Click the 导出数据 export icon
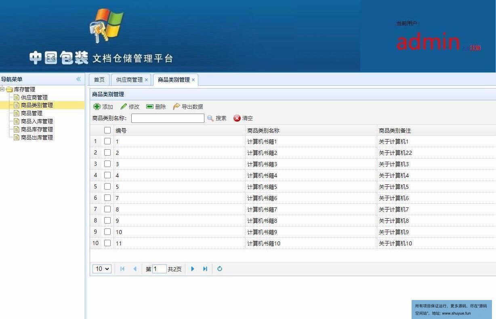 [177, 107]
